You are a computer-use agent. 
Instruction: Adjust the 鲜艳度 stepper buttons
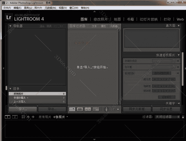coord(164,91)
